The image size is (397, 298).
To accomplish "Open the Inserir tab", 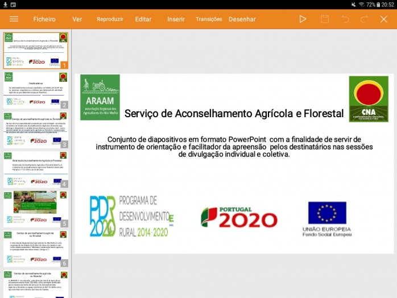I will [x=176, y=19].
